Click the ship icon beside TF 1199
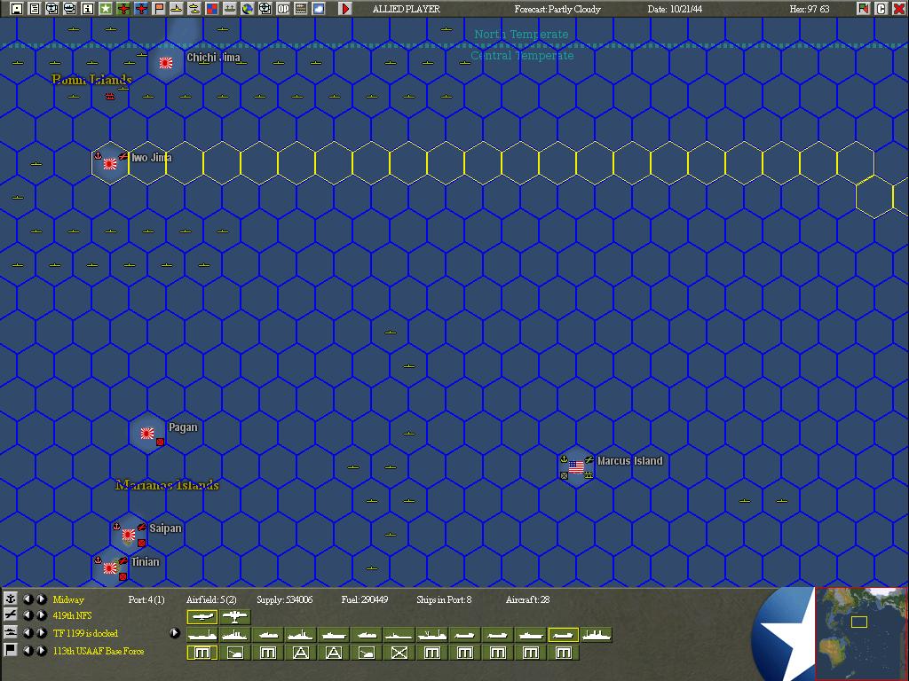Screen dimensions: 909x681 10,633
